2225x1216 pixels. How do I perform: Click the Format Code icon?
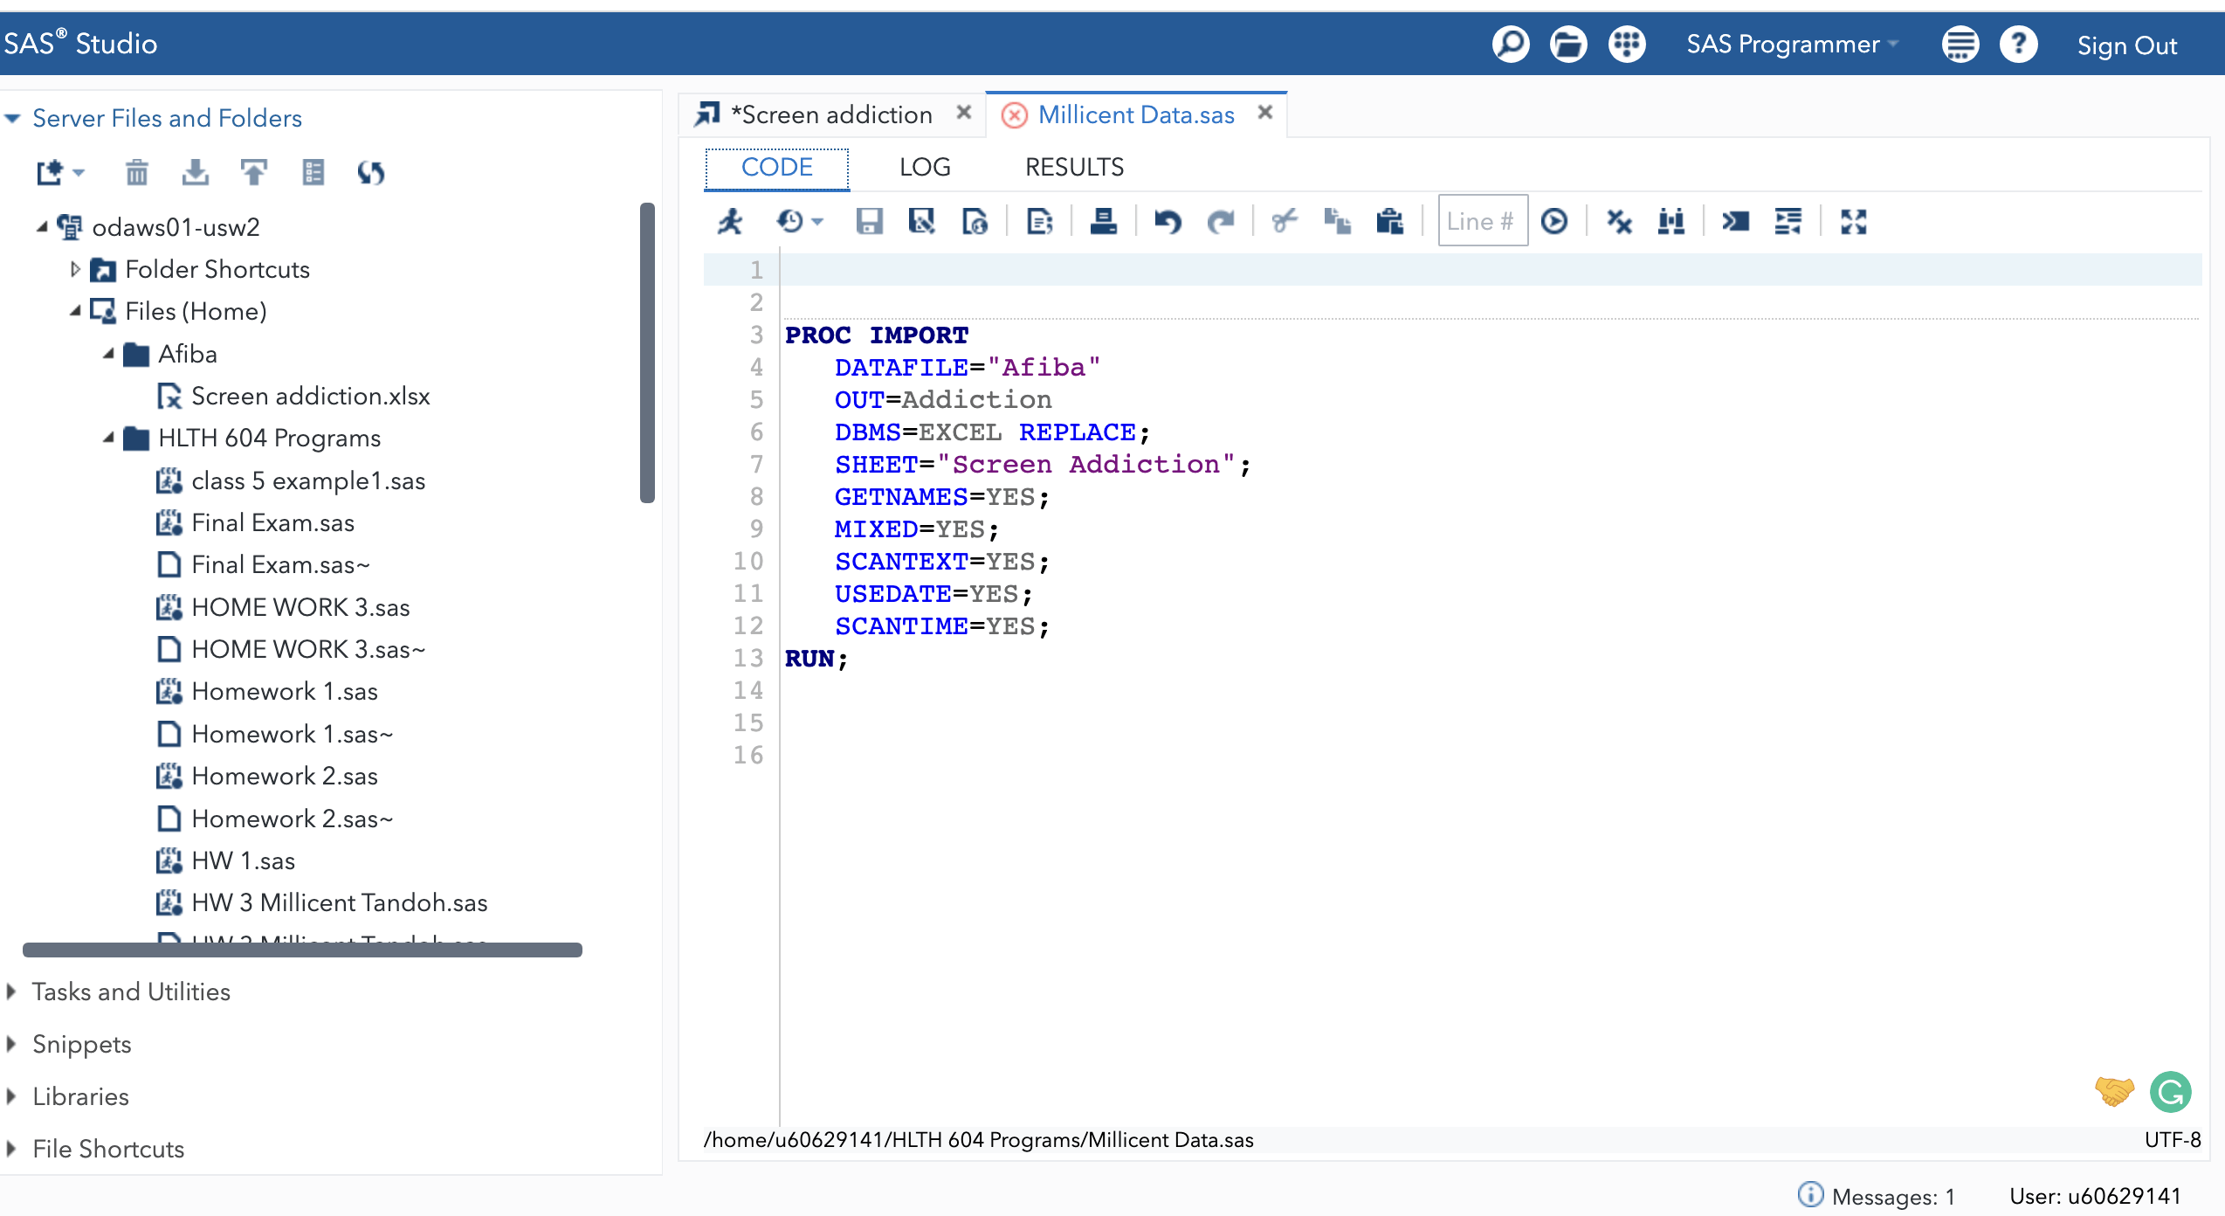1039,221
